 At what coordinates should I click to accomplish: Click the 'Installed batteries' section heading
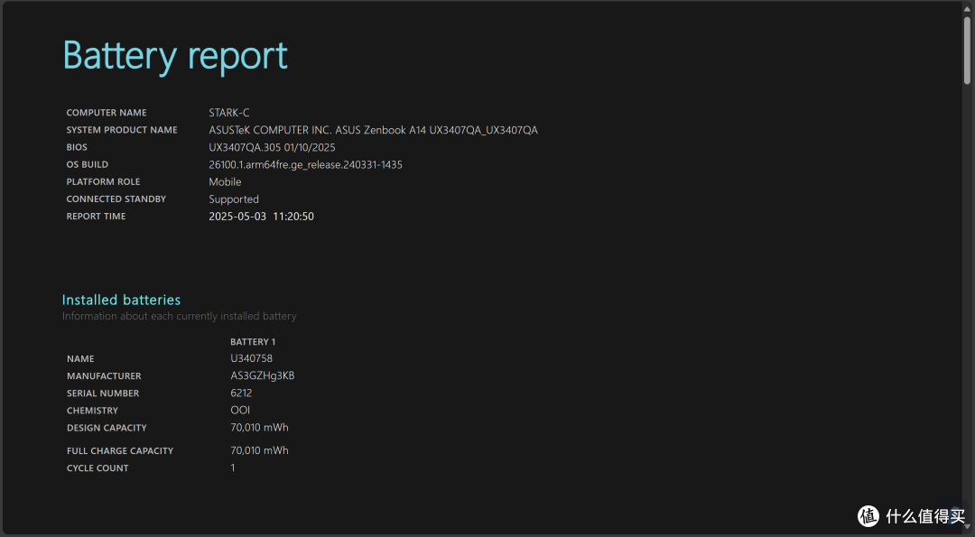pyautogui.click(x=121, y=300)
